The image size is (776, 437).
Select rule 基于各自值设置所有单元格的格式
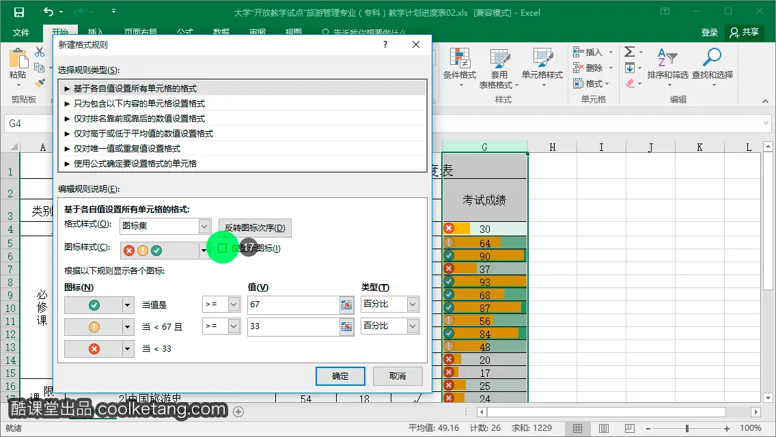242,89
